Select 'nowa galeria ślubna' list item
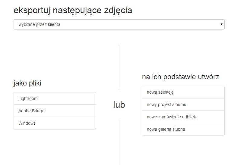Screen dimensions: 237x165 click(x=183, y=129)
